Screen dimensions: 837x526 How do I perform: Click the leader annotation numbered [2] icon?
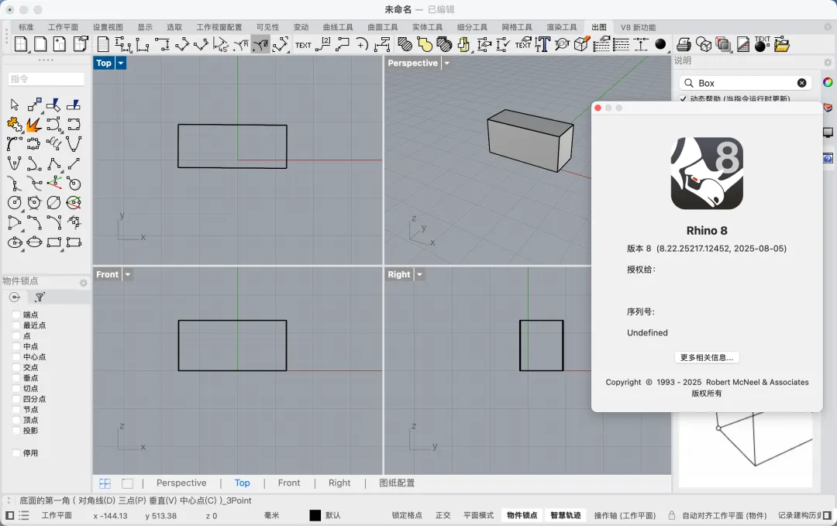pos(322,45)
